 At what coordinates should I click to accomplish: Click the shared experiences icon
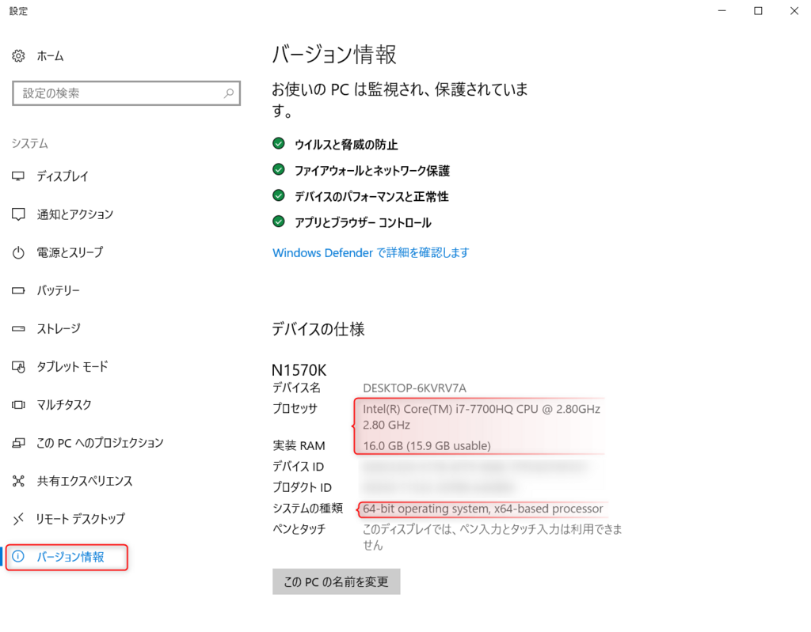coord(18,481)
